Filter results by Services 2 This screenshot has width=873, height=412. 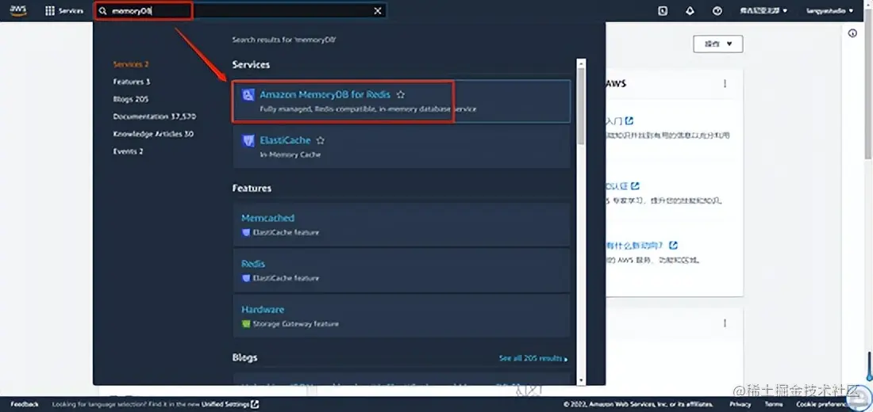(131, 64)
